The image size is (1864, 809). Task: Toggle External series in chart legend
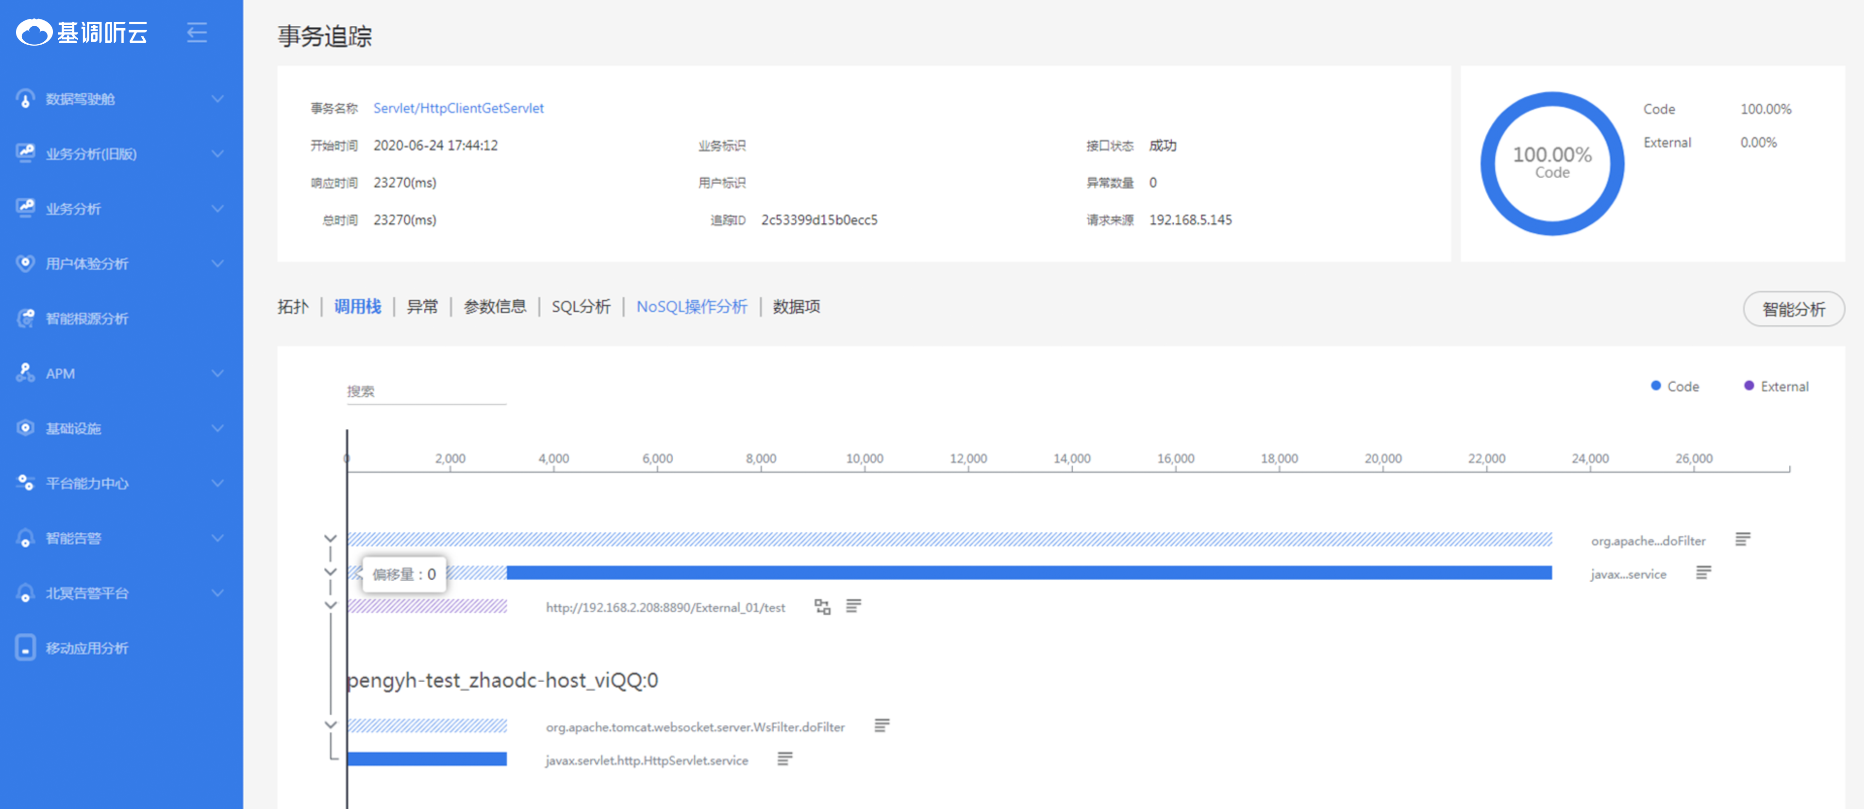[x=1776, y=387]
